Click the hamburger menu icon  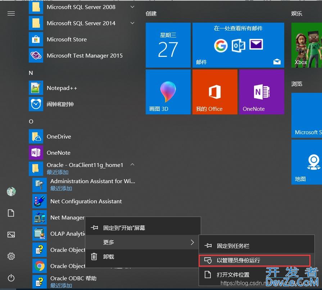point(11,14)
